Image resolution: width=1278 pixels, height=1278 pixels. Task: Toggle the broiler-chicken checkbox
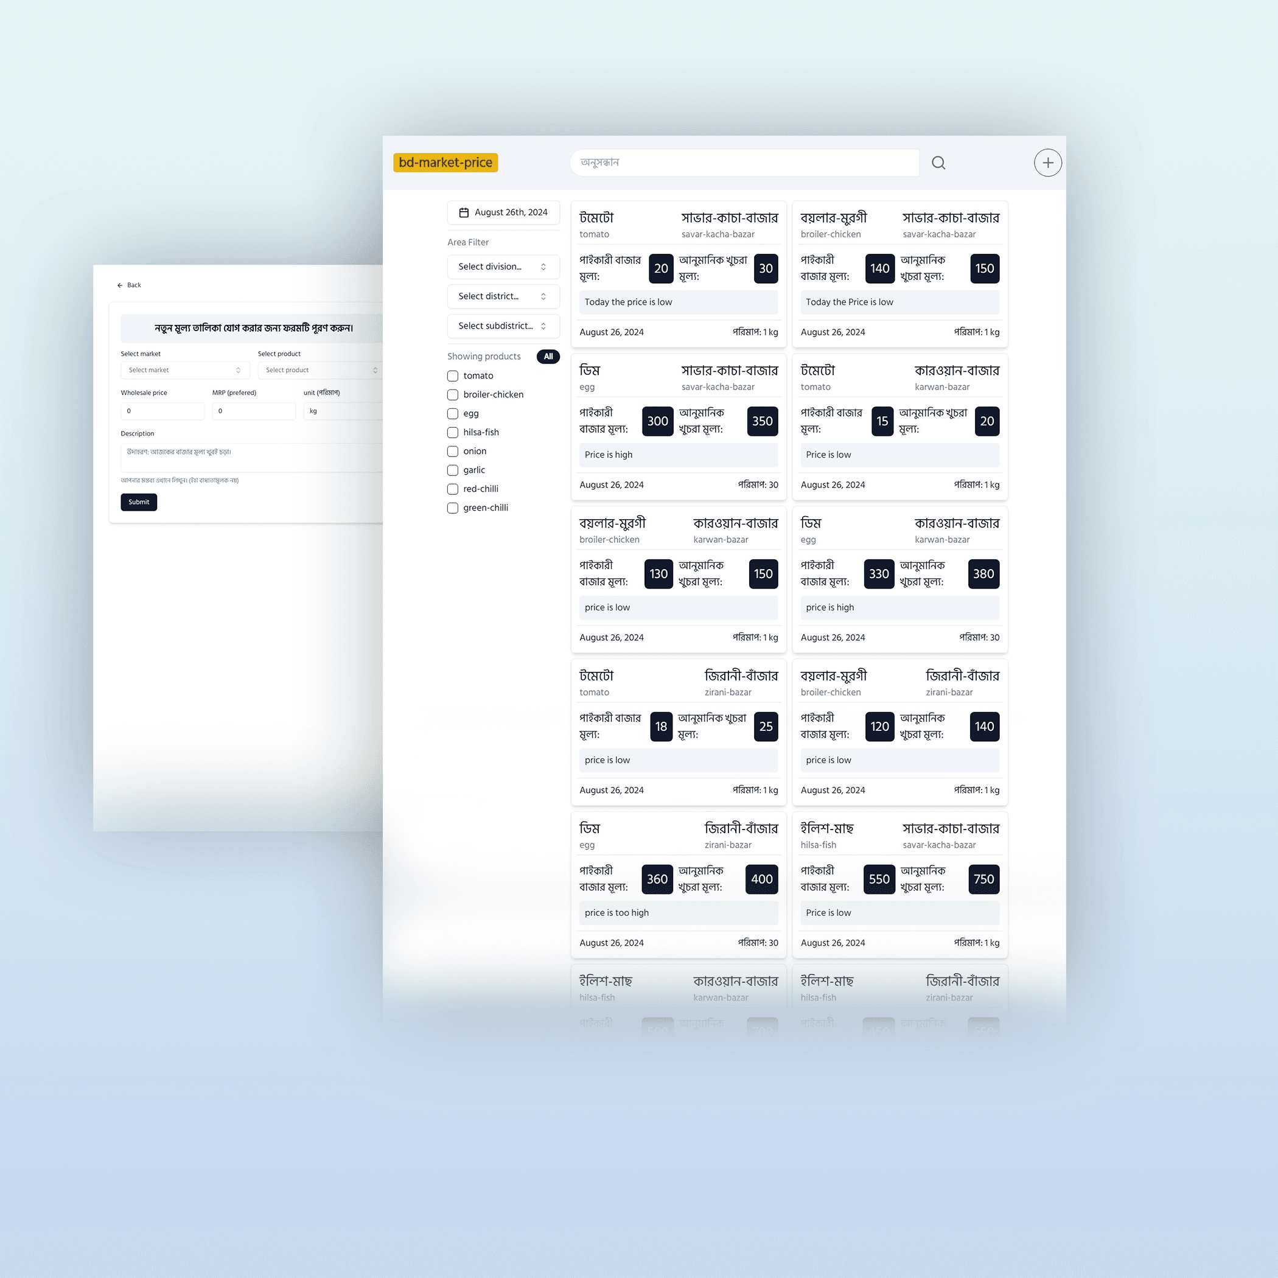(453, 394)
